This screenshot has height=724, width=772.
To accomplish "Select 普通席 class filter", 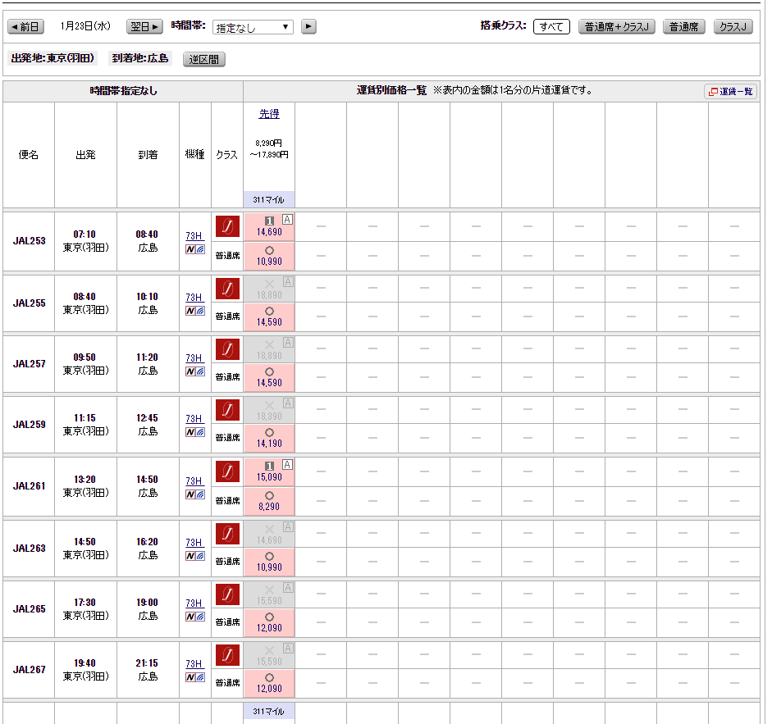I will coord(684,26).
